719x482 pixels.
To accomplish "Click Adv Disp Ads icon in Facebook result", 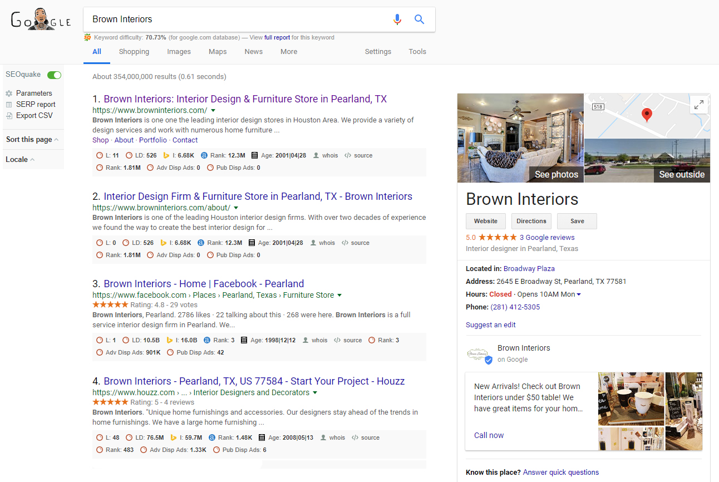I will [100, 353].
